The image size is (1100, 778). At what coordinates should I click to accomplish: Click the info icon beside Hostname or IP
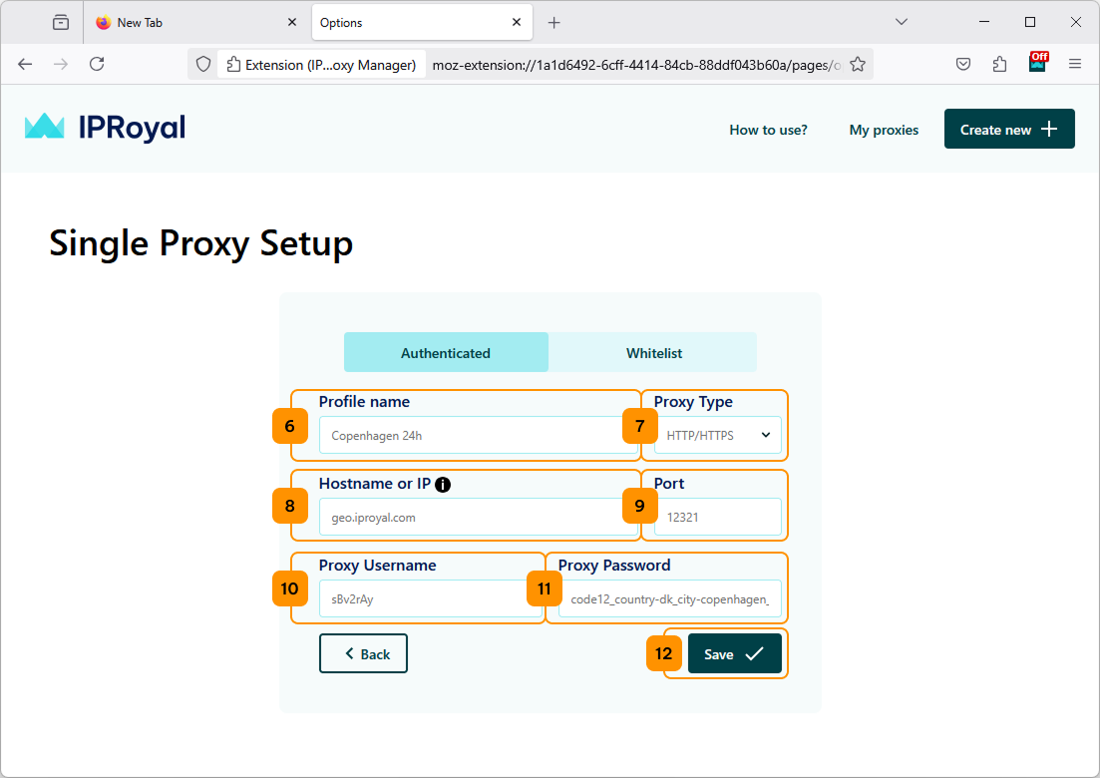(443, 484)
